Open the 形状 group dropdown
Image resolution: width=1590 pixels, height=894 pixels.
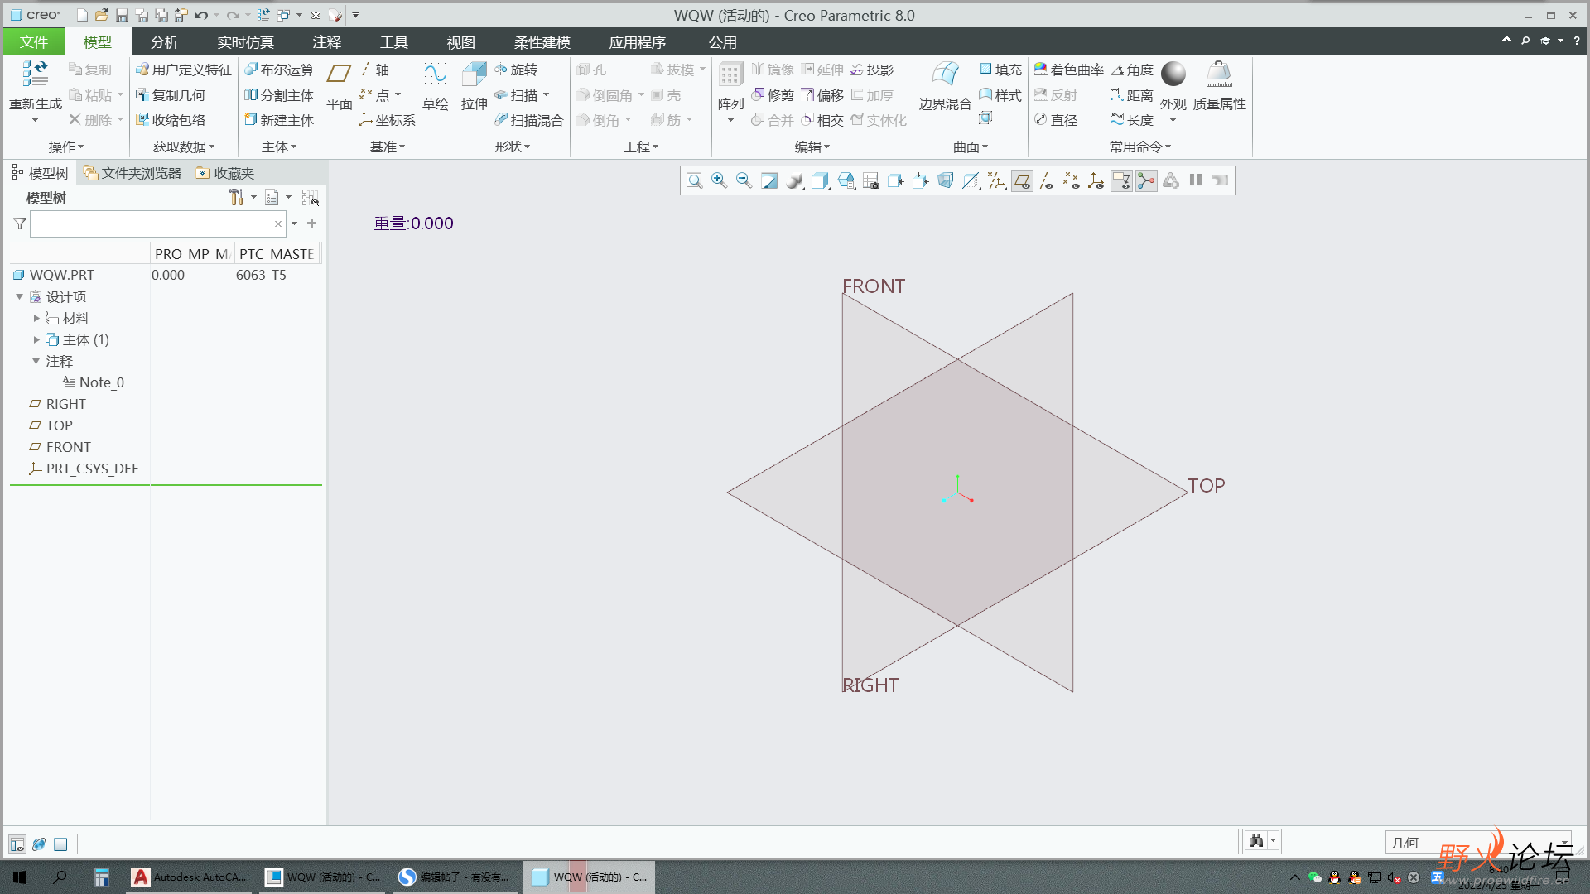pos(513,147)
